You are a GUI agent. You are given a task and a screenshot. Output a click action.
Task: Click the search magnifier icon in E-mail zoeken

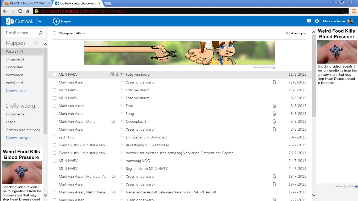pos(41,33)
